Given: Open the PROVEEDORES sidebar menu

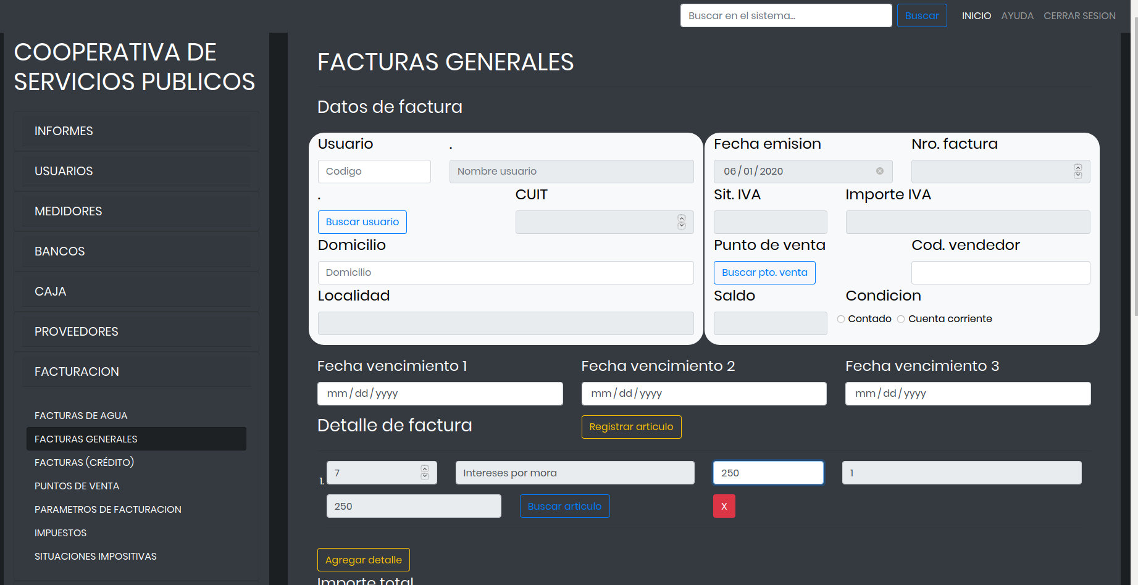Looking at the screenshot, I should [x=136, y=331].
